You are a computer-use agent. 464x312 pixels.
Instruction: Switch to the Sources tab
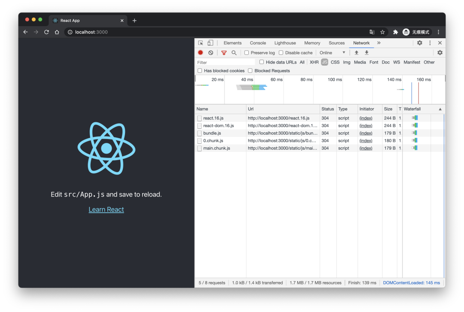[x=337, y=43]
